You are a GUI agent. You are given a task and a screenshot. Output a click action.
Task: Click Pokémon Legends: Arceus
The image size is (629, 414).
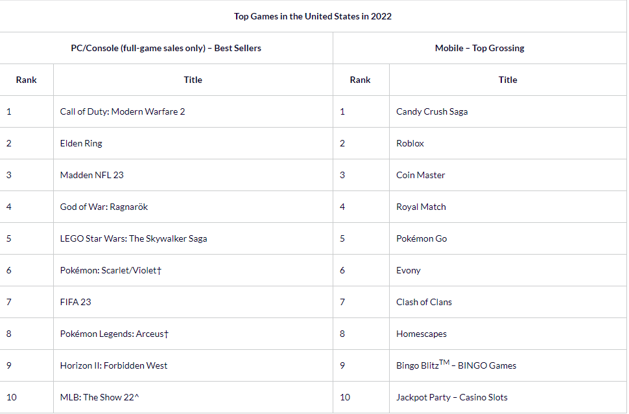point(114,334)
